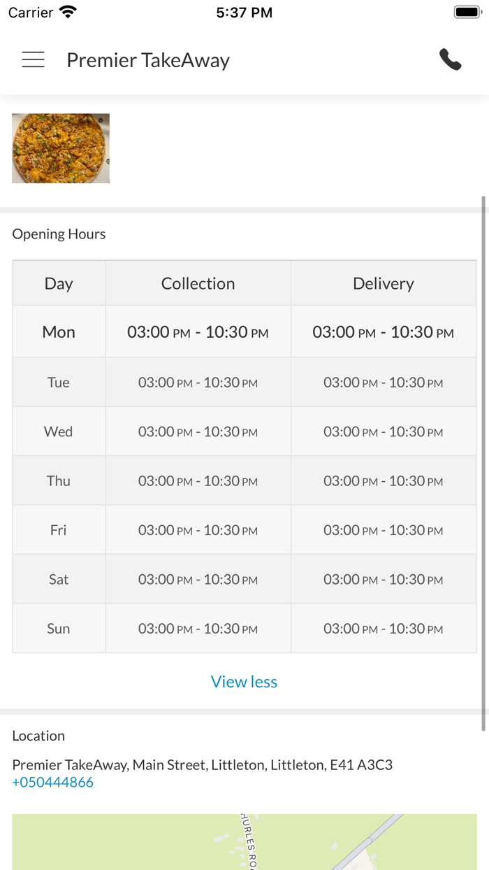This screenshot has width=489, height=870.
Task: Tap the battery indicator in the status bar
Action: point(467,11)
